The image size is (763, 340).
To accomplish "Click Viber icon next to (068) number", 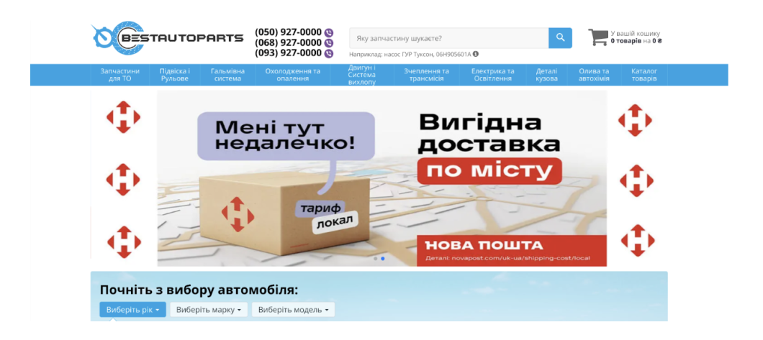I will coord(329,43).
